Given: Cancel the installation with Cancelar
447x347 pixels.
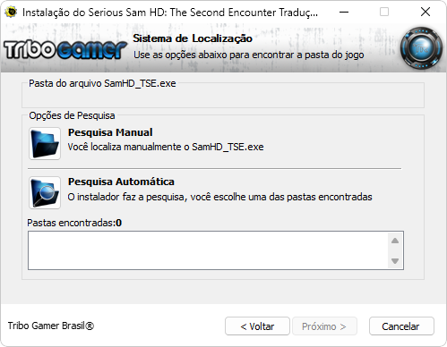Looking at the screenshot, I should point(401,326).
